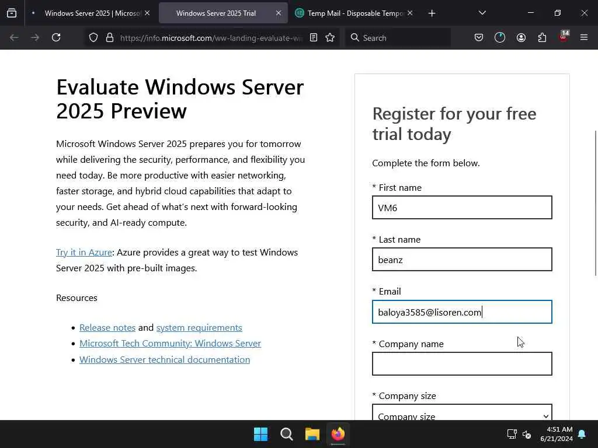Click the Evaluate Windows Server 2025 Preview heading

click(180, 99)
